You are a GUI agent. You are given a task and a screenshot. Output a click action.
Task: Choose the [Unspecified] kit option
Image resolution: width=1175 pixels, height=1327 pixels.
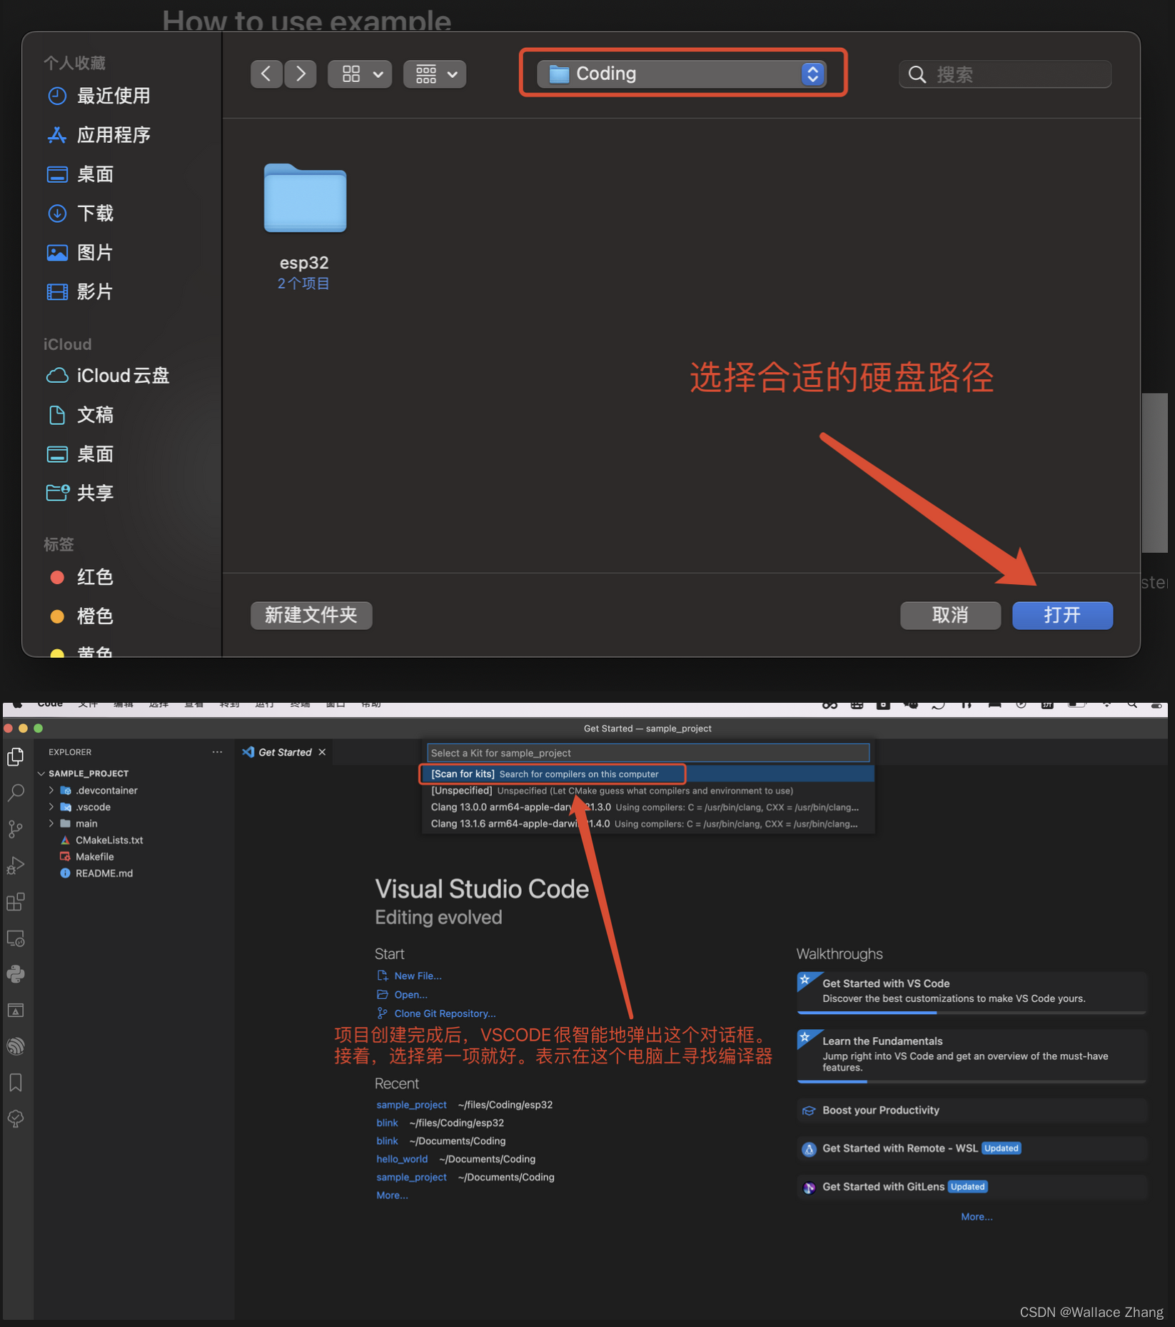(648, 791)
